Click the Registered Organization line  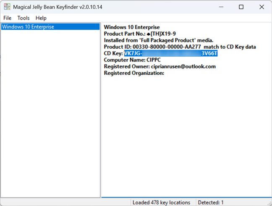[x=134, y=73]
